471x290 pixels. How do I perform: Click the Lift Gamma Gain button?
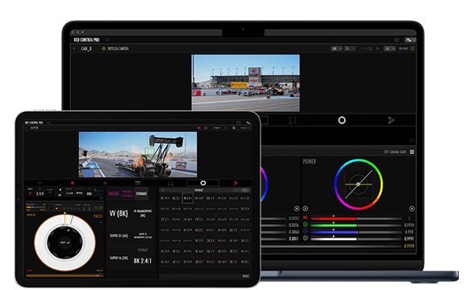click(x=395, y=151)
